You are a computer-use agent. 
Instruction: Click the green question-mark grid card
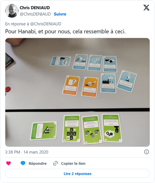(71, 129)
